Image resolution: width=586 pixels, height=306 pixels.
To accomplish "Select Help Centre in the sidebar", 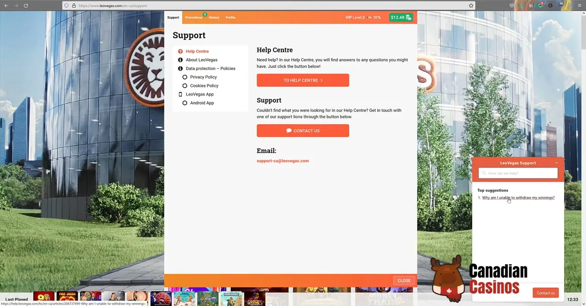I will point(197,51).
